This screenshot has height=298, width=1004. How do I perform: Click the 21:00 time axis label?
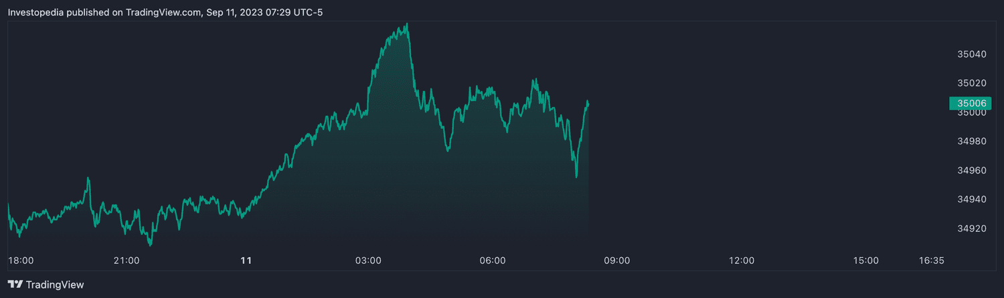127,260
